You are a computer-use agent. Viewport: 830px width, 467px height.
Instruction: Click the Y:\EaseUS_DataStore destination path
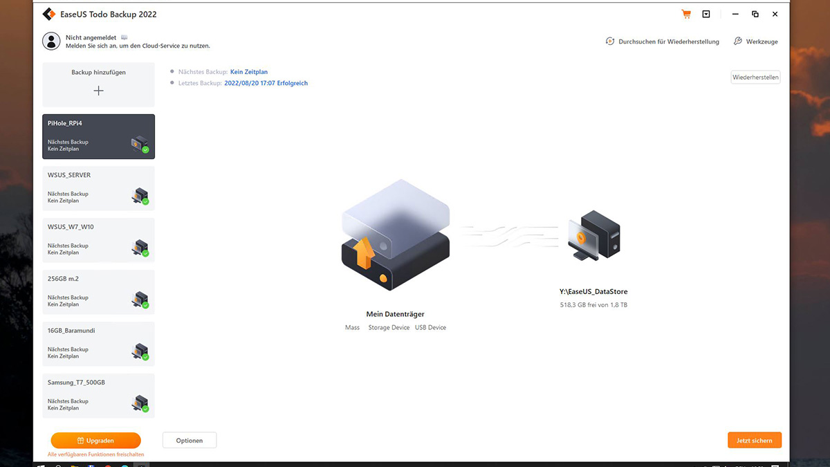coord(594,292)
